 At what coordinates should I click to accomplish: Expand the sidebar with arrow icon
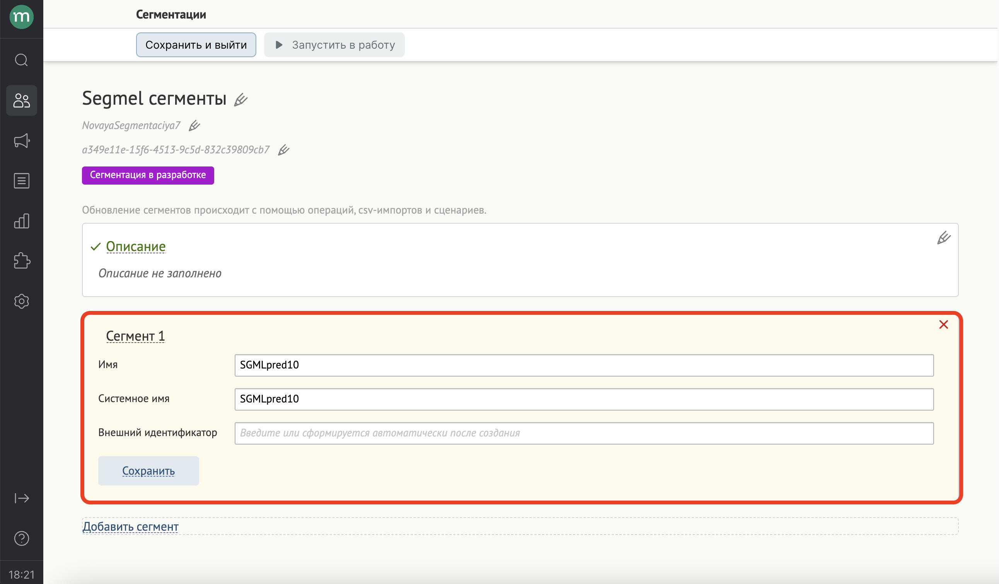[x=21, y=498]
